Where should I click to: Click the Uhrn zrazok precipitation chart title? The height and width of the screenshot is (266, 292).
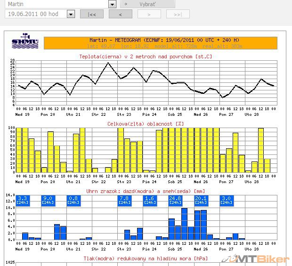pos(146,191)
